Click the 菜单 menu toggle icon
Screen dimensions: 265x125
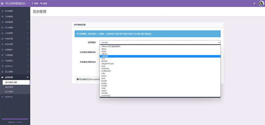pyautogui.click(x=32, y=3)
